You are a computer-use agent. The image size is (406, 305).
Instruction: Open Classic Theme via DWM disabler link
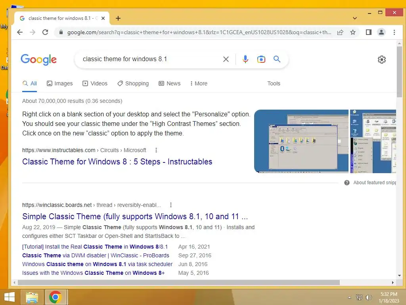(96, 255)
